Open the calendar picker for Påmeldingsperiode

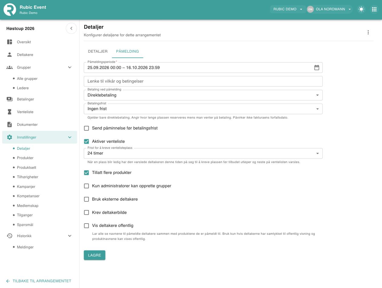[317, 67]
